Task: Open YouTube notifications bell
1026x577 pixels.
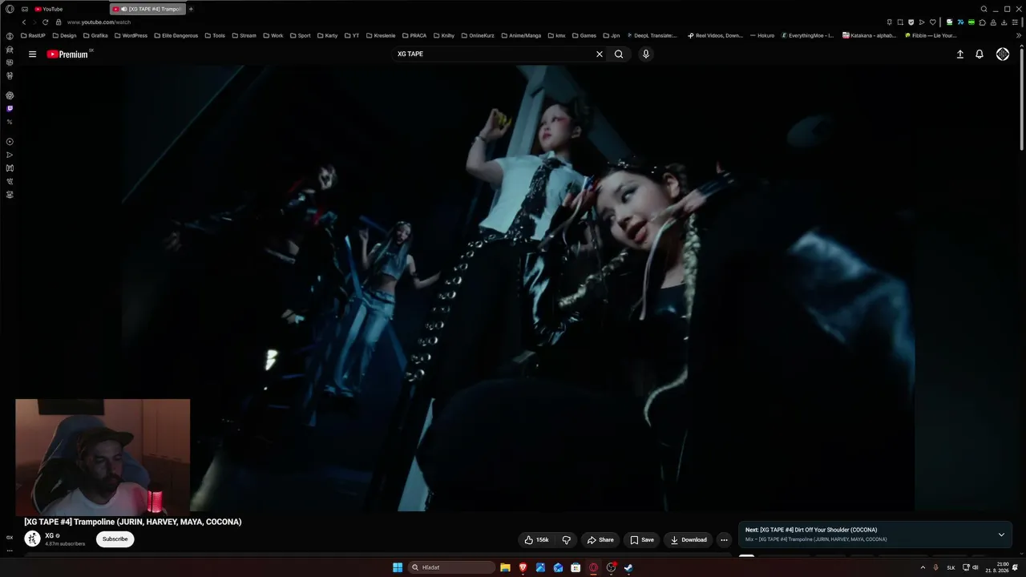Action: pyautogui.click(x=980, y=54)
